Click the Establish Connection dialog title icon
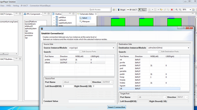This screenshot has height=110, width=197. click(42, 29)
